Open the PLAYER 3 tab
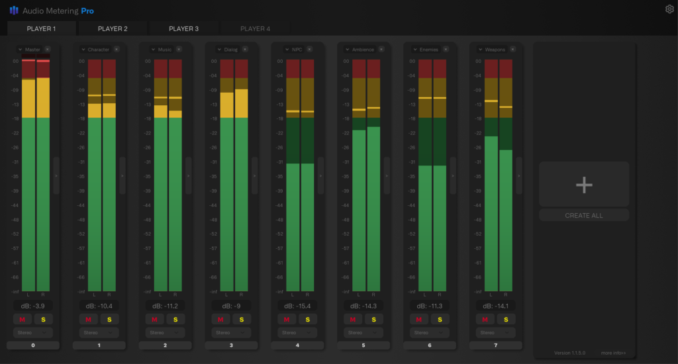 coord(183,28)
